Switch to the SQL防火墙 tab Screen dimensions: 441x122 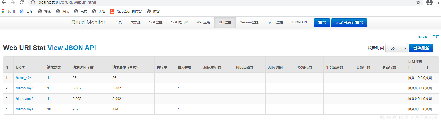point(179,22)
